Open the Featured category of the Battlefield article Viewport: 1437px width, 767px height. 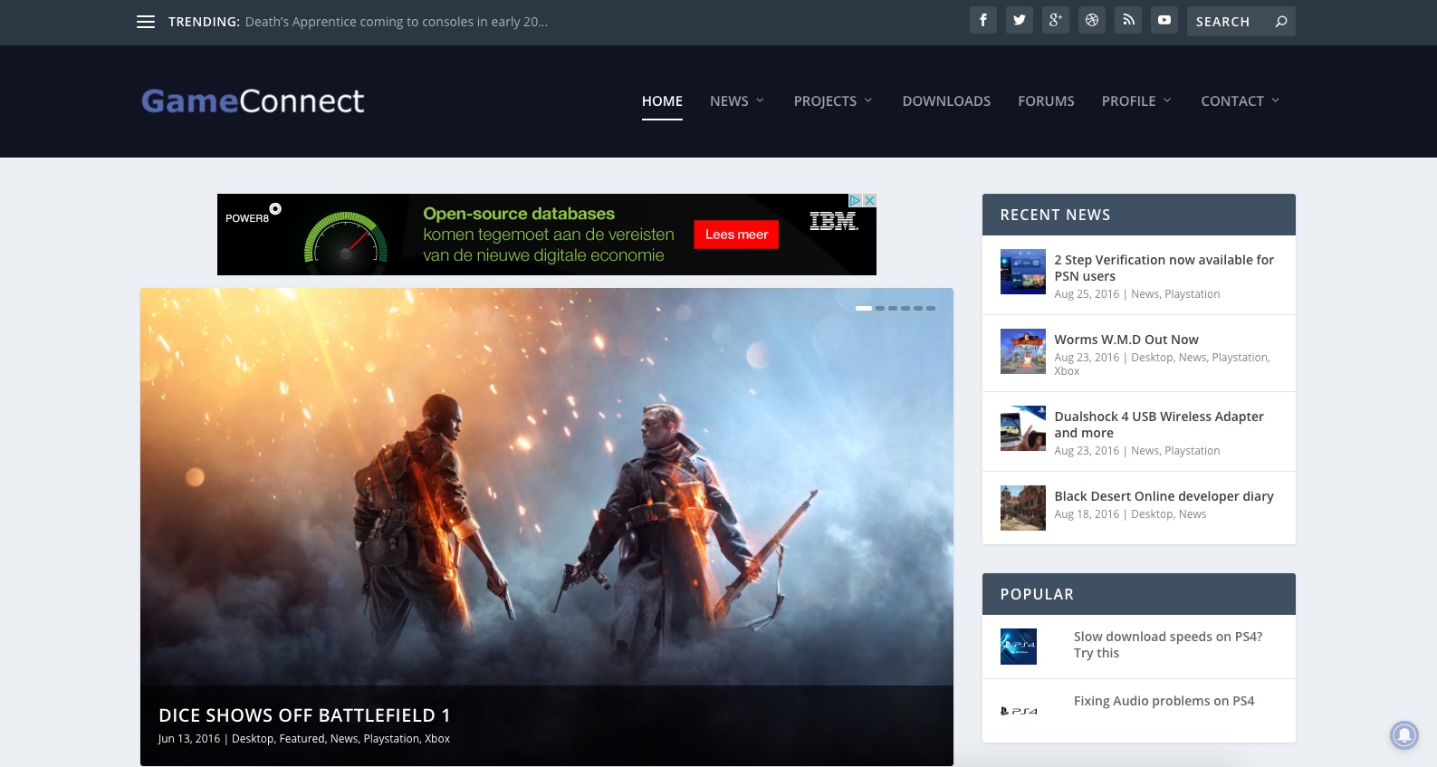tap(302, 739)
